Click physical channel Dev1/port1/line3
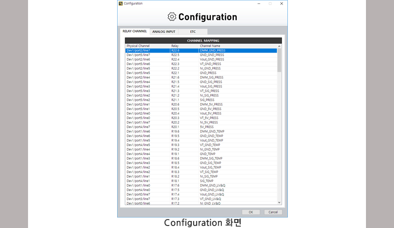Screen dimensions: 394x228 click(138, 159)
